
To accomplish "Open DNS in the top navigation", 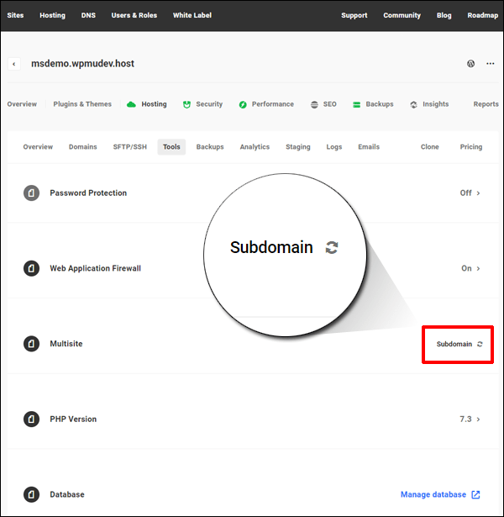I will (x=88, y=15).
